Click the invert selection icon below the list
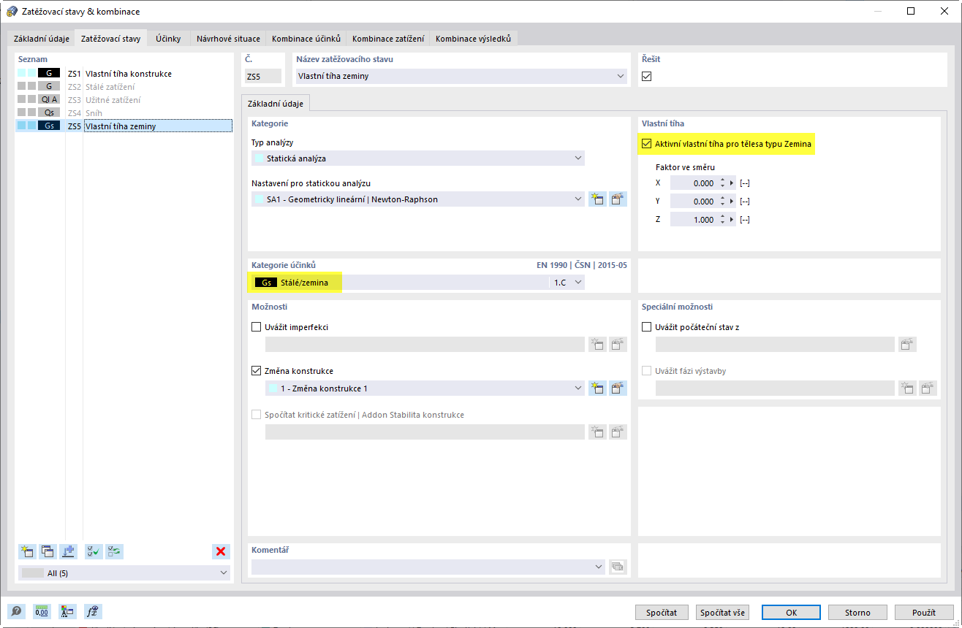The height and width of the screenshot is (628, 962). coord(114,551)
